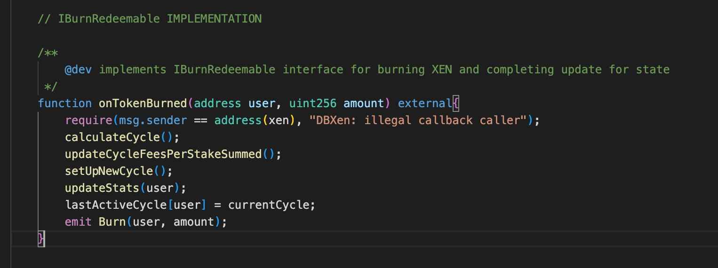Click the xen variable inside address()
The width and height of the screenshot is (718, 268).
click(278, 120)
